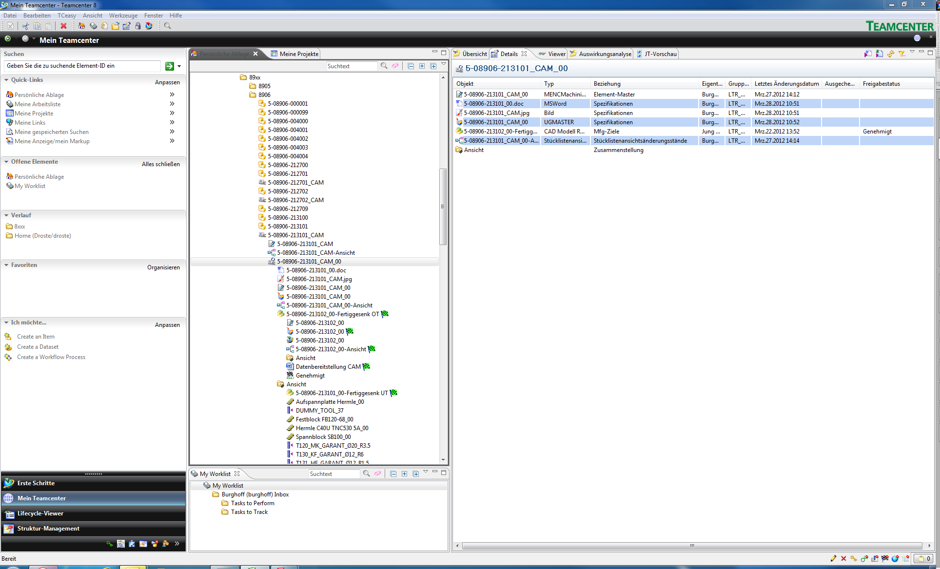
Task: Open the Datei menu
Action: click(10, 16)
